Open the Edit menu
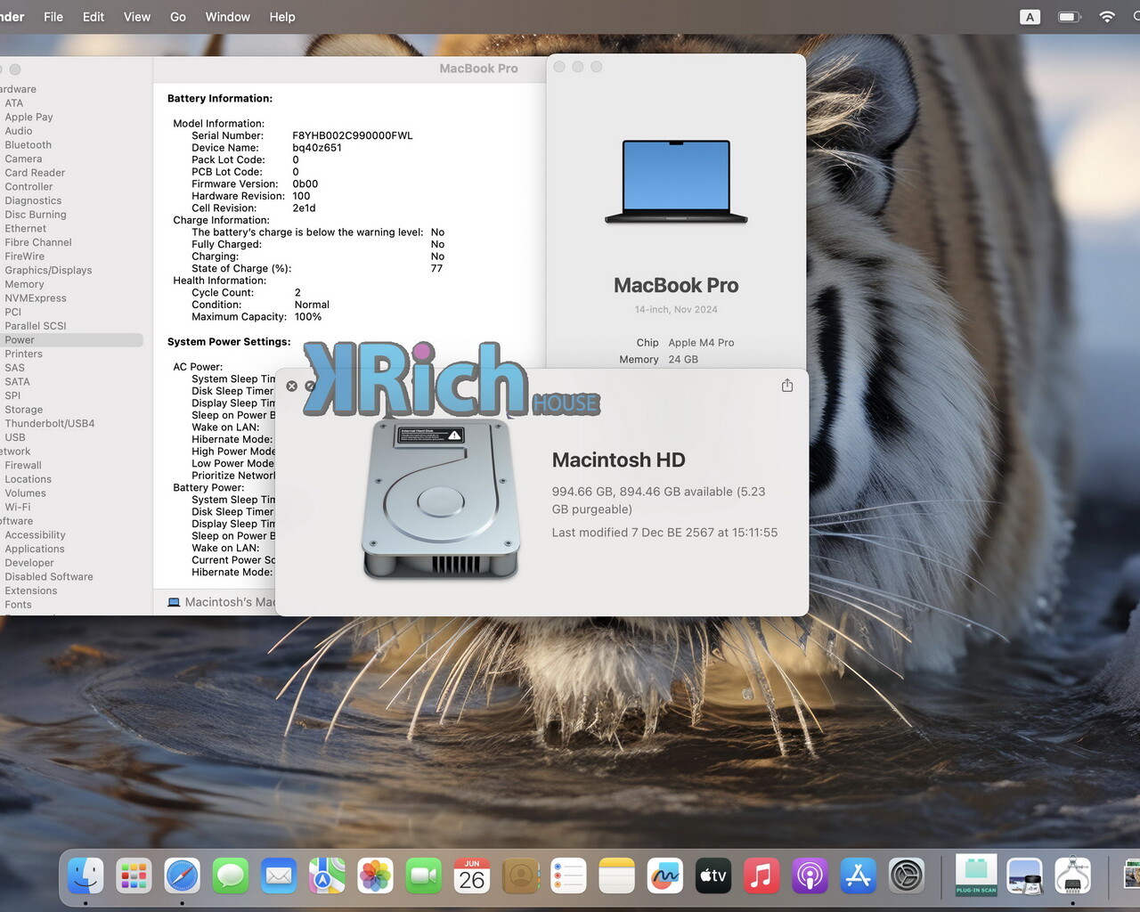Image resolution: width=1140 pixels, height=912 pixels. tap(94, 17)
